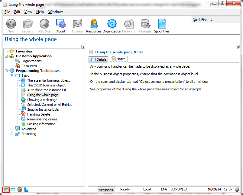Select Programming Techniques in tree
Image resolution: width=243 pixels, height=195 pixels.
tap(38, 71)
